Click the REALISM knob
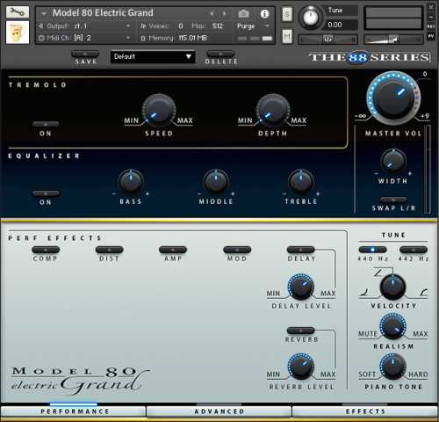This screenshot has height=422, width=439. click(x=392, y=326)
